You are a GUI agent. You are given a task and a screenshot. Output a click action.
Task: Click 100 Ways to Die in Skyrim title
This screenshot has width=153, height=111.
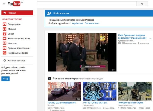pyautogui.click(x=131, y=103)
